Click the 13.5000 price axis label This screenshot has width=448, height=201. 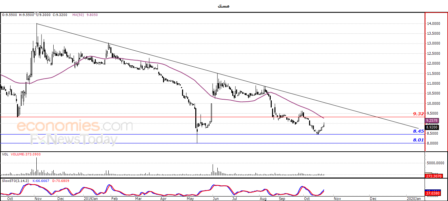pyautogui.click(x=434, y=33)
